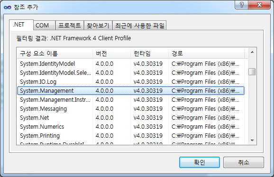Sort by 경로 column header
This screenshot has height=177, width=274.
[x=207, y=53]
